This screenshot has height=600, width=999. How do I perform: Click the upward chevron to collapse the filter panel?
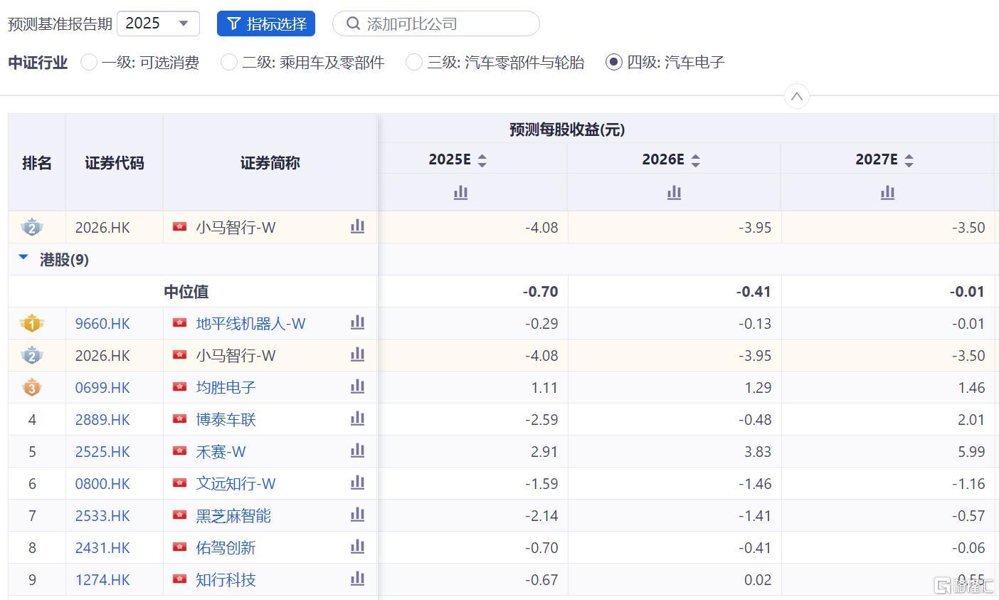coord(796,96)
